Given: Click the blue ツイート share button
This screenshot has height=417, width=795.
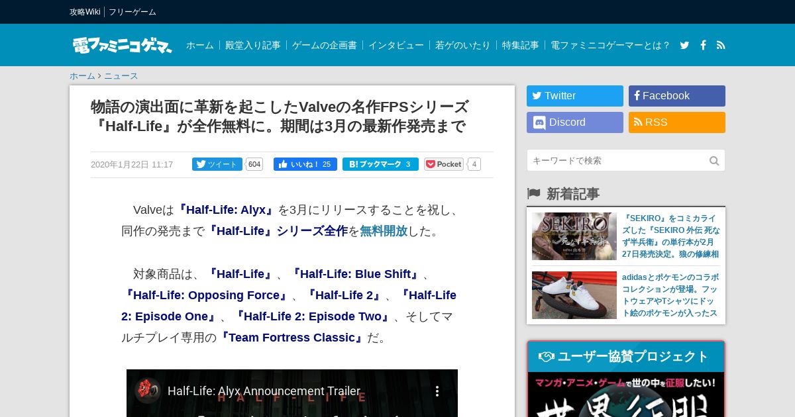Looking at the screenshot, I should (x=217, y=164).
